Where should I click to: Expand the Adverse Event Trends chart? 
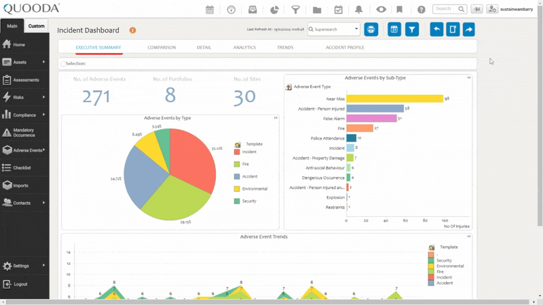[469, 237]
